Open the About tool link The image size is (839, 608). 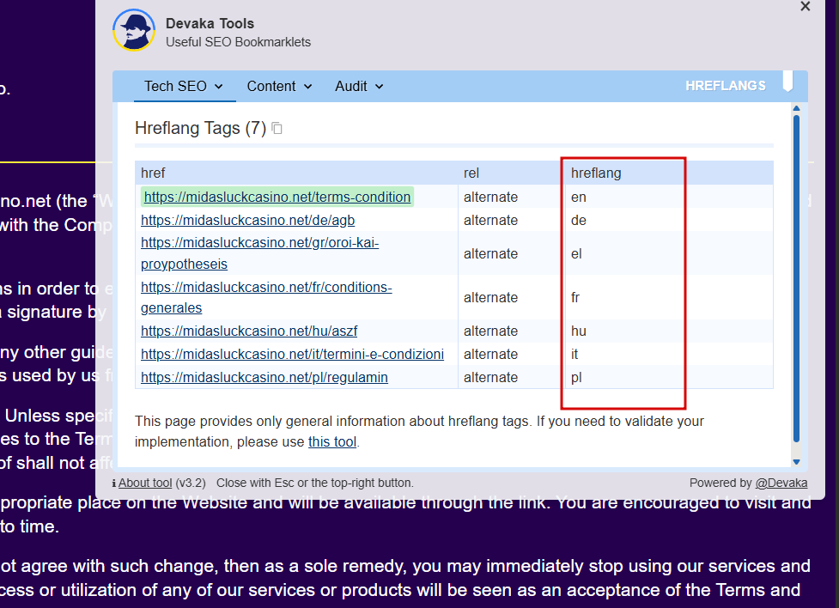tap(145, 483)
